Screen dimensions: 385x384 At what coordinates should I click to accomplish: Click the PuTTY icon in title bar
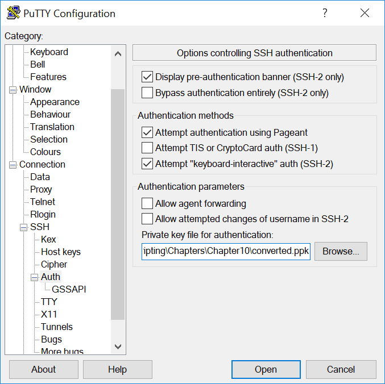(x=13, y=13)
